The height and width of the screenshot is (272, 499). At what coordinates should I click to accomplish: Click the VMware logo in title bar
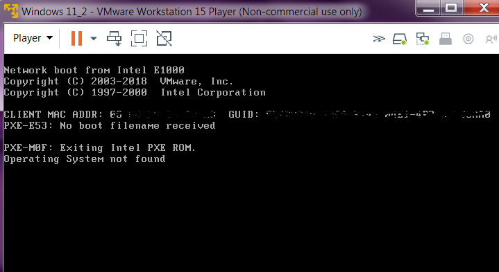[x=11, y=11]
